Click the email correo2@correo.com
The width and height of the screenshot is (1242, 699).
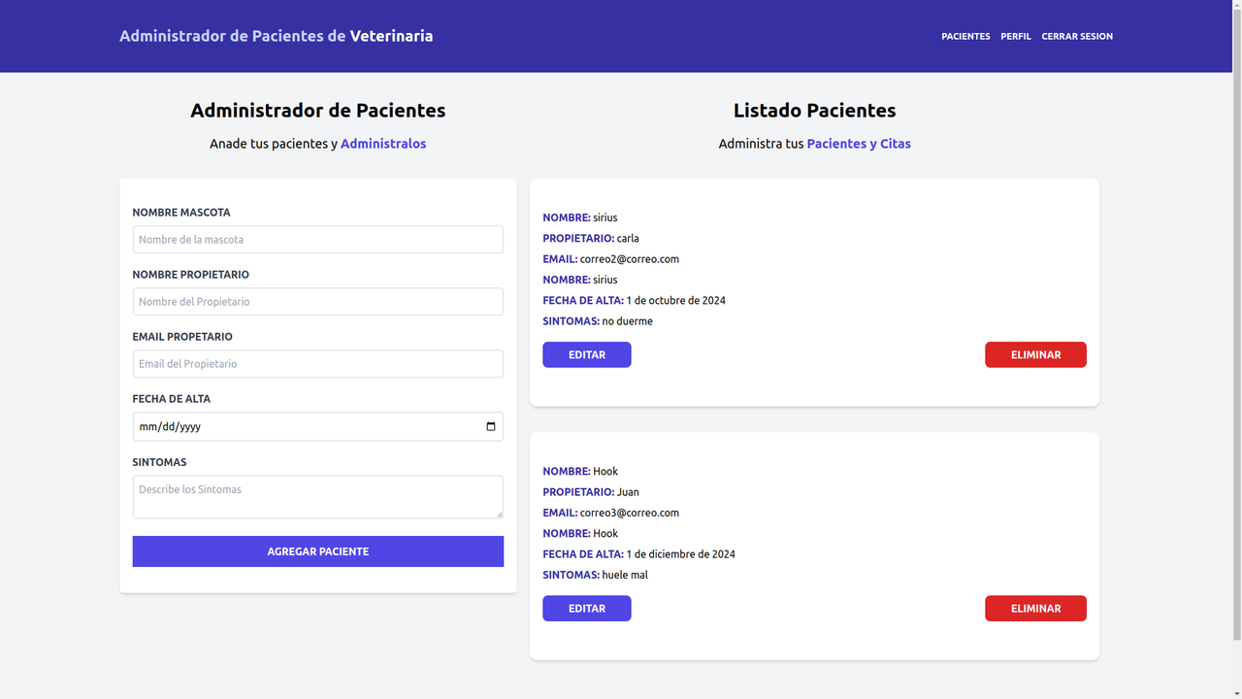click(x=630, y=259)
